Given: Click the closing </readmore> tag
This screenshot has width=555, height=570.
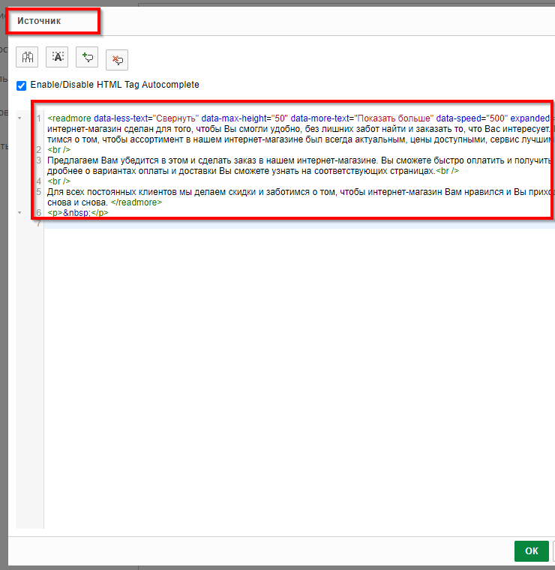Looking at the screenshot, I should (x=136, y=202).
